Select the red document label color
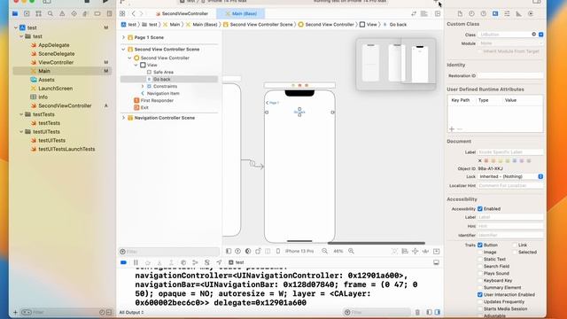The width and height of the screenshot is (567, 319). tap(486, 161)
